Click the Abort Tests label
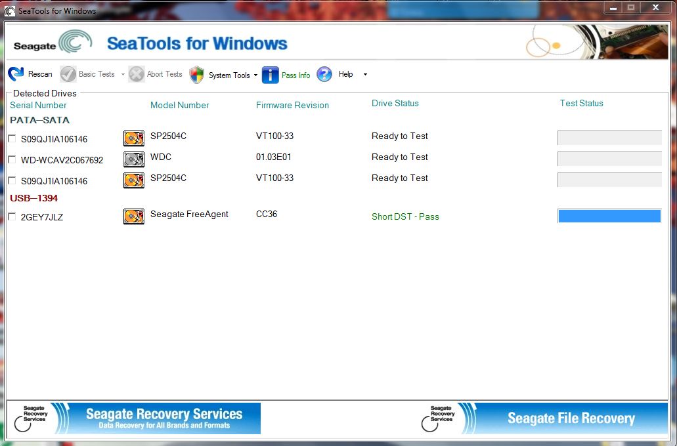The height and width of the screenshot is (446, 677). pos(165,74)
